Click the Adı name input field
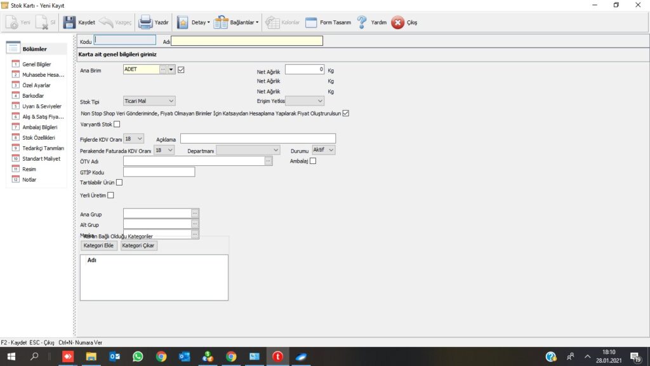Image resolution: width=650 pixels, height=366 pixels. click(247, 41)
